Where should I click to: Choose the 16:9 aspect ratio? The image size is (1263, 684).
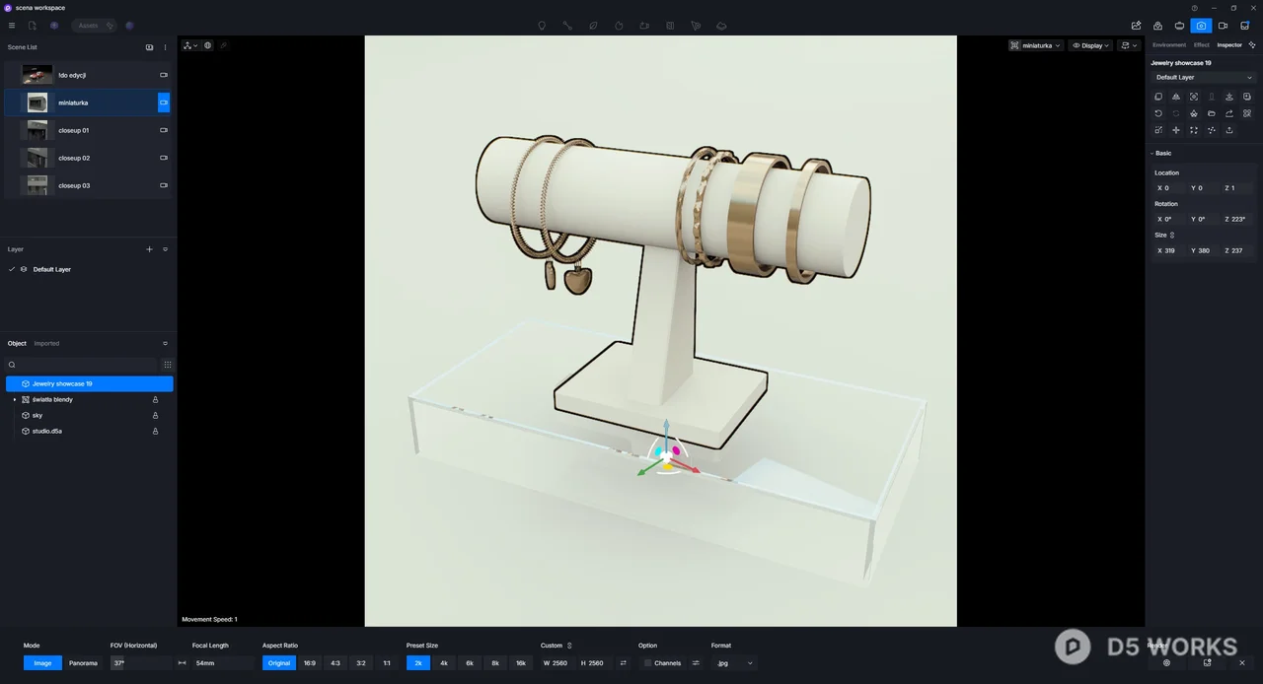(310, 663)
